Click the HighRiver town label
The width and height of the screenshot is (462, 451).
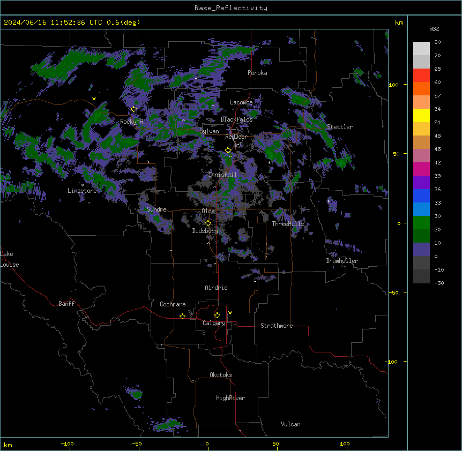pos(230,398)
